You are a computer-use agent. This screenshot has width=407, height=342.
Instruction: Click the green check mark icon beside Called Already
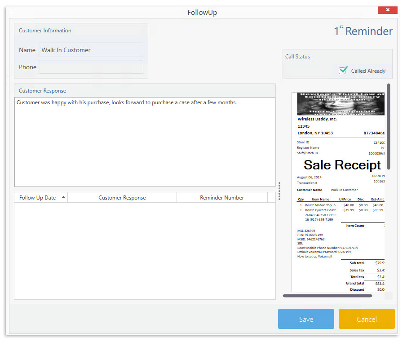[344, 71]
